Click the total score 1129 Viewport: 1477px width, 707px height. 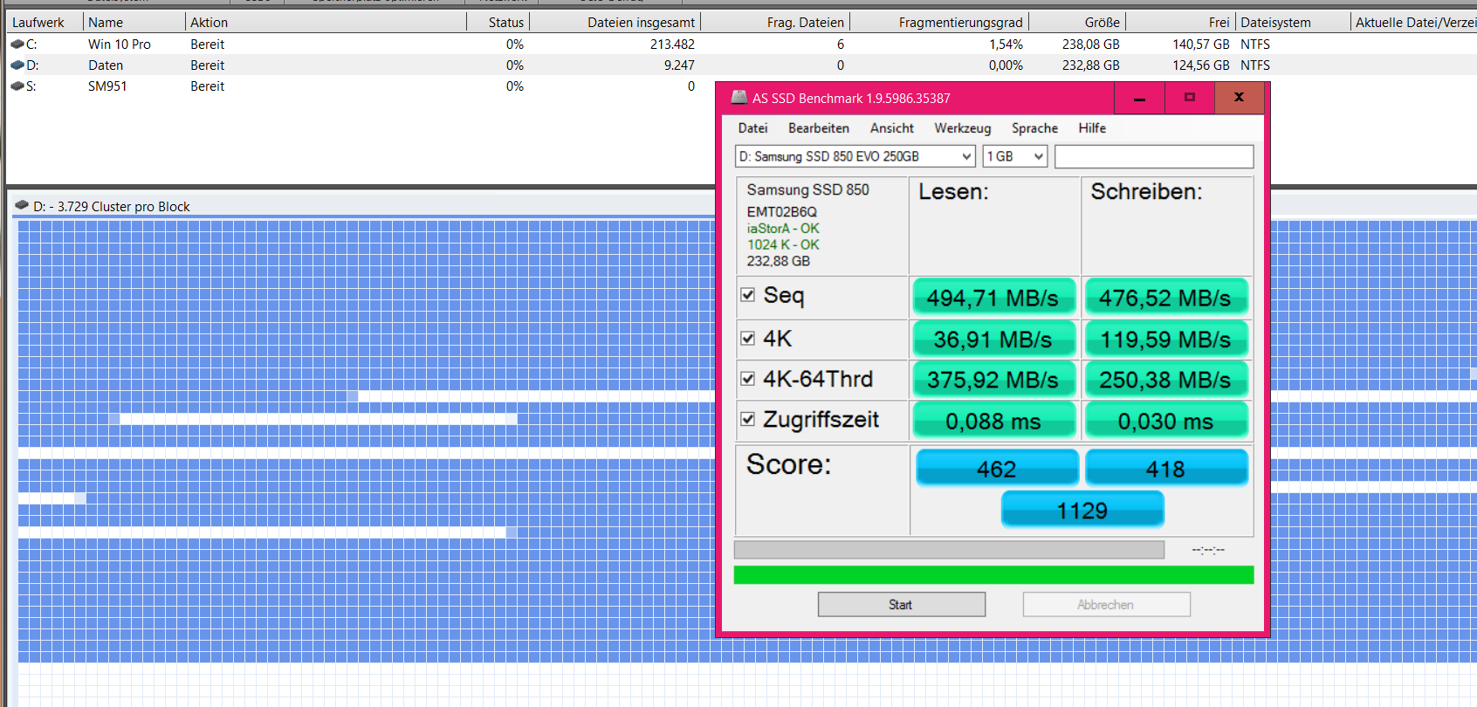point(1082,510)
